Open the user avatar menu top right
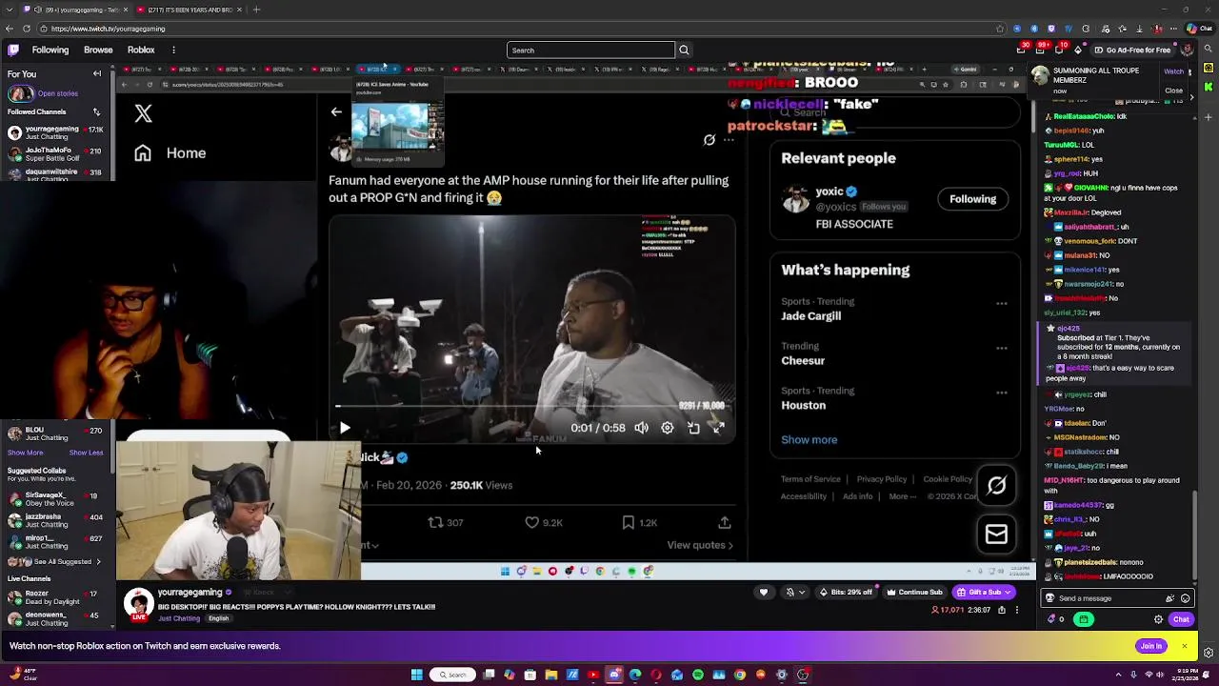The height and width of the screenshot is (686, 1219). [1188, 50]
